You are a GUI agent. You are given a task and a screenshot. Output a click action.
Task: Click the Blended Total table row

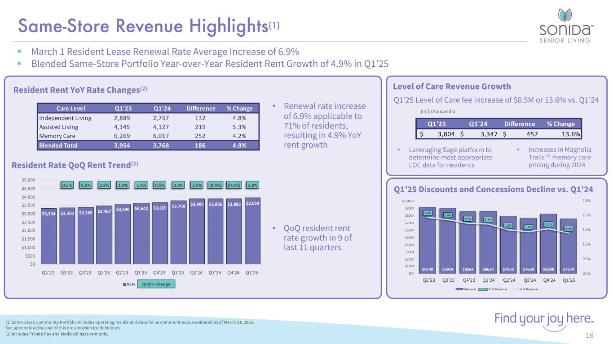pos(148,145)
